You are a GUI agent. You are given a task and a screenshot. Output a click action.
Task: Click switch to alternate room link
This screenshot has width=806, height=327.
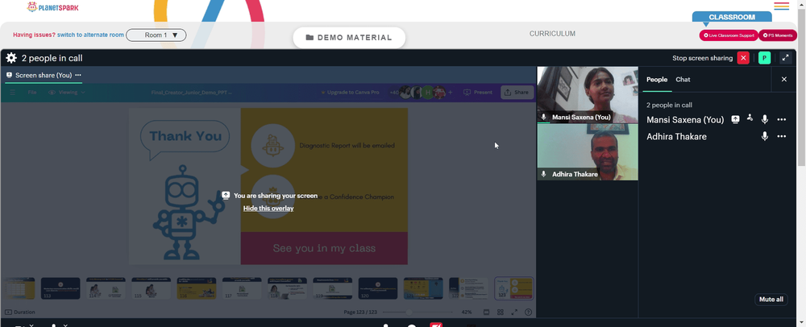(x=90, y=35)
